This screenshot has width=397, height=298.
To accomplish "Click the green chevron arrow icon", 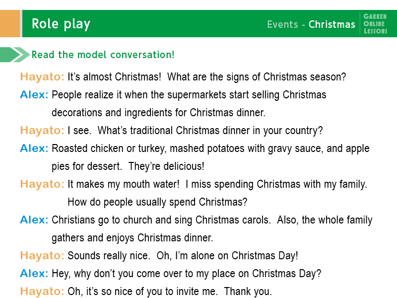I will [15, 55].
